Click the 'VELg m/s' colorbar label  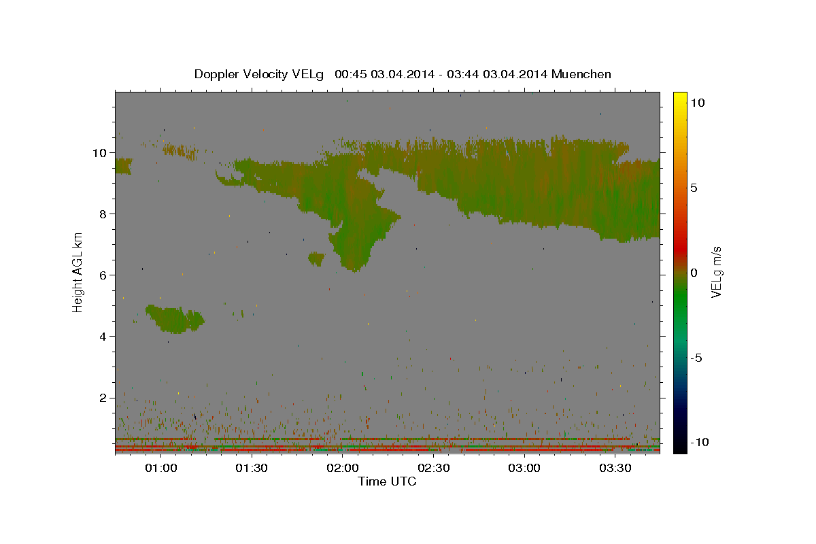point(716,273)
